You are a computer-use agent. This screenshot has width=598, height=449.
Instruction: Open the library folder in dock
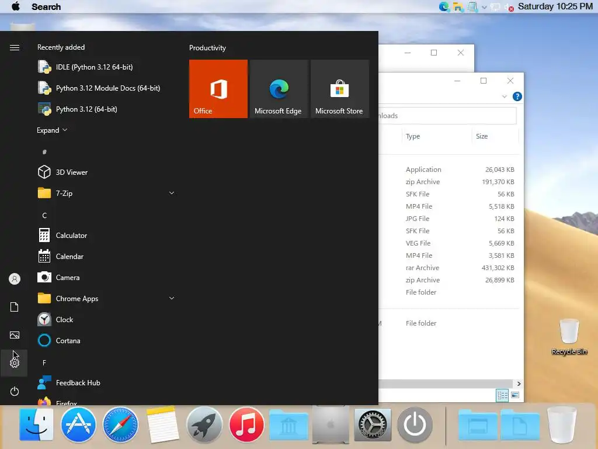[x=288, y=424]
